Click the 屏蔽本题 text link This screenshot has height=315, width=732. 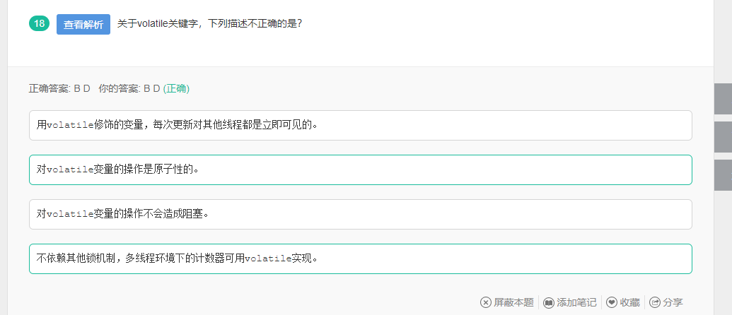(513, 302)
